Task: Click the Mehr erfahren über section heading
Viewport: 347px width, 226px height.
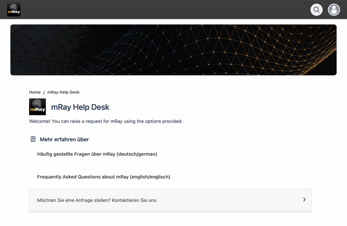Action: 64,140
